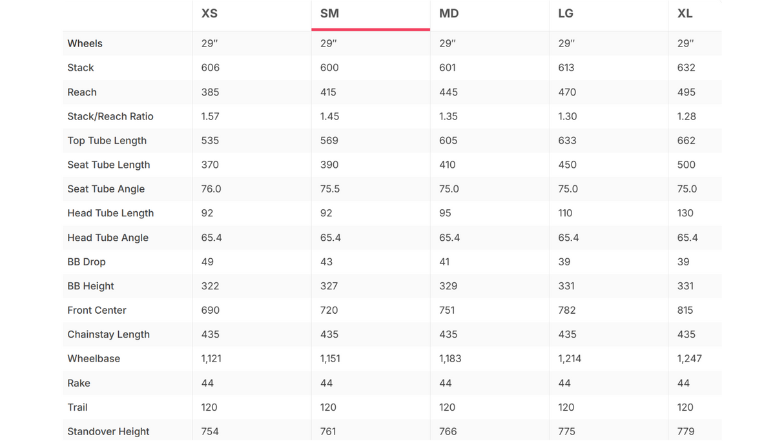Click the Top Tube Length label
784x441 pixels.
[x=107, y=141]
